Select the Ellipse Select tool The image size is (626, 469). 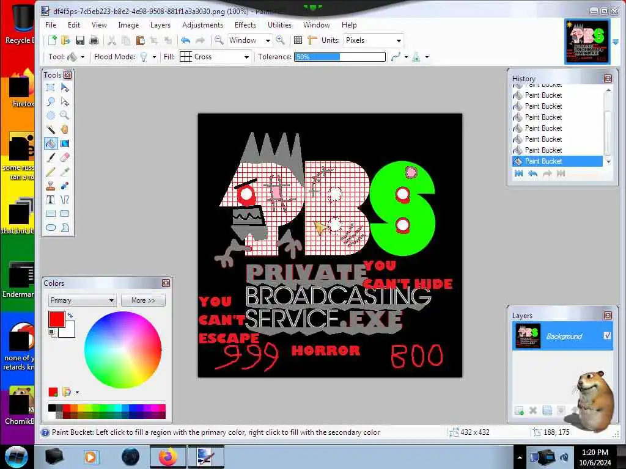[x=51, y=115]
